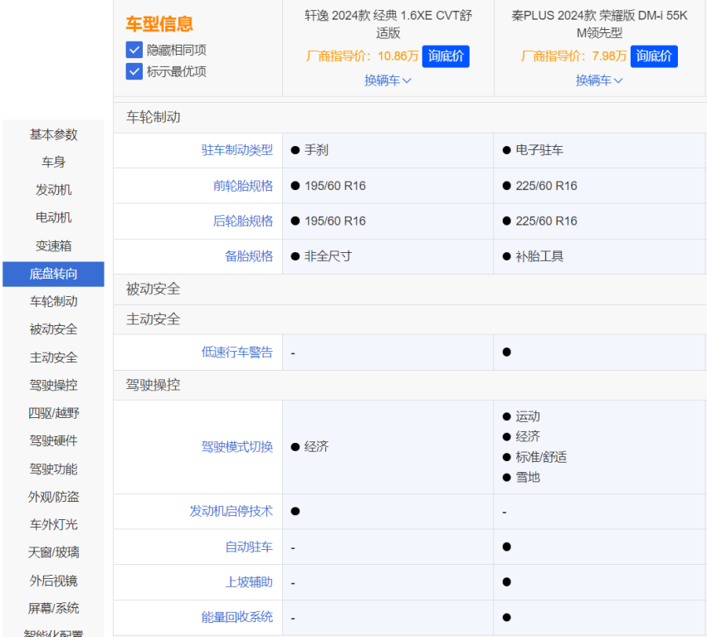Click the 手刹 cell value
707x637 pixels.
(316, 150)
